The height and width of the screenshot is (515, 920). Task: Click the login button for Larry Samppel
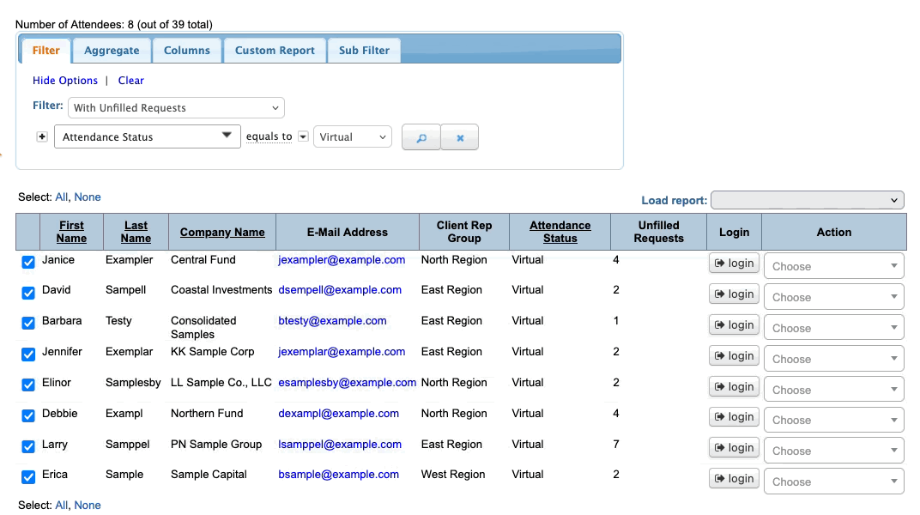[x=734, y=448]
